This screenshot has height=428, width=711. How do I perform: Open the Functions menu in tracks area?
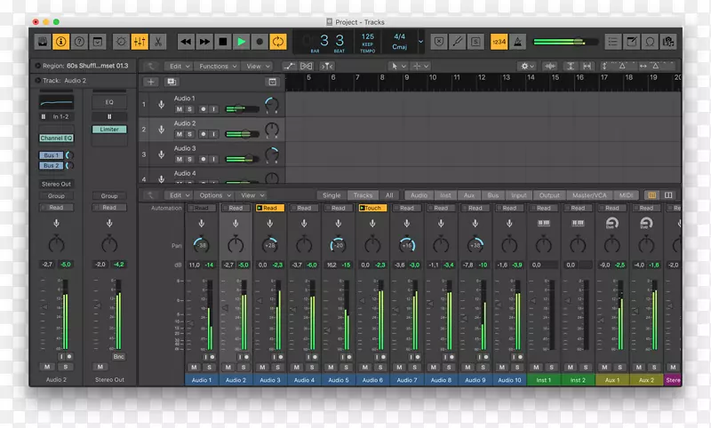216,66
